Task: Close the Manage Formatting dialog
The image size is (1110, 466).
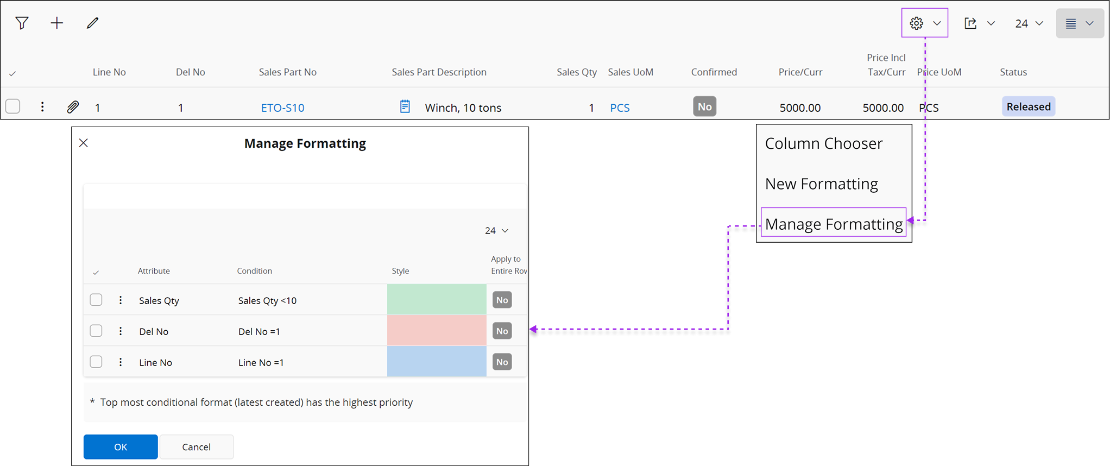Action: (84, 143)
